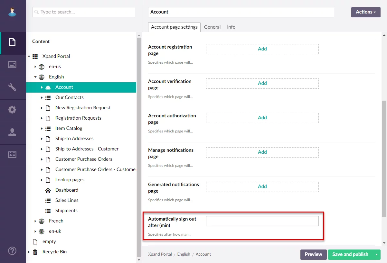Click the Preview button

313,255
